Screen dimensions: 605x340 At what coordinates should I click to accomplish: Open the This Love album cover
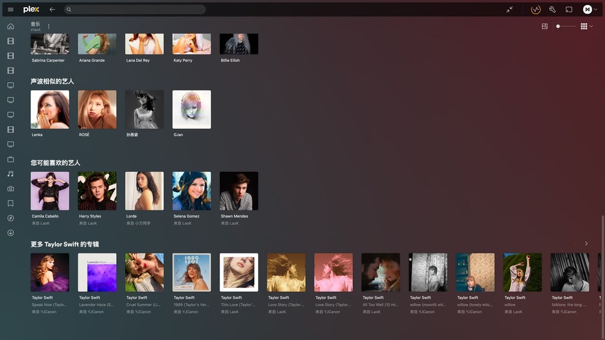[239, 273]
